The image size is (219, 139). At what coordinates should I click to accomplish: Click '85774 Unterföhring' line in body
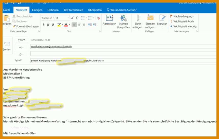(16, 78)
